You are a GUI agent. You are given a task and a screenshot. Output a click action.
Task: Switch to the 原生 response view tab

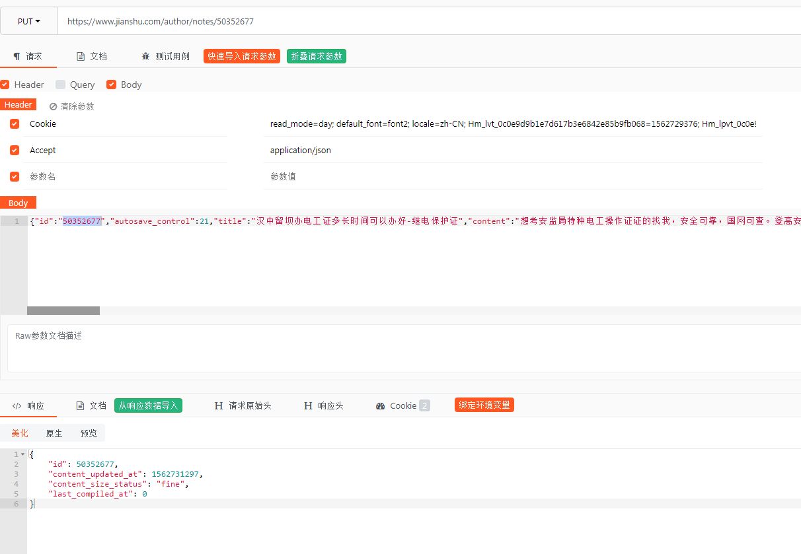(x=54, y=434)
